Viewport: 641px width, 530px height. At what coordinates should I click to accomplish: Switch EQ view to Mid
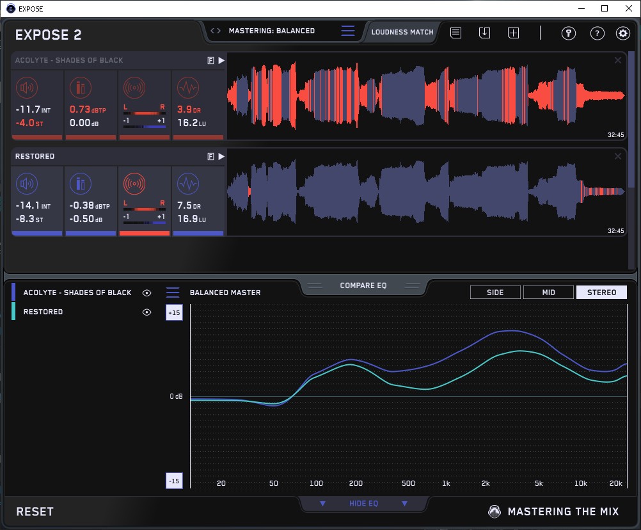(548, 293)
